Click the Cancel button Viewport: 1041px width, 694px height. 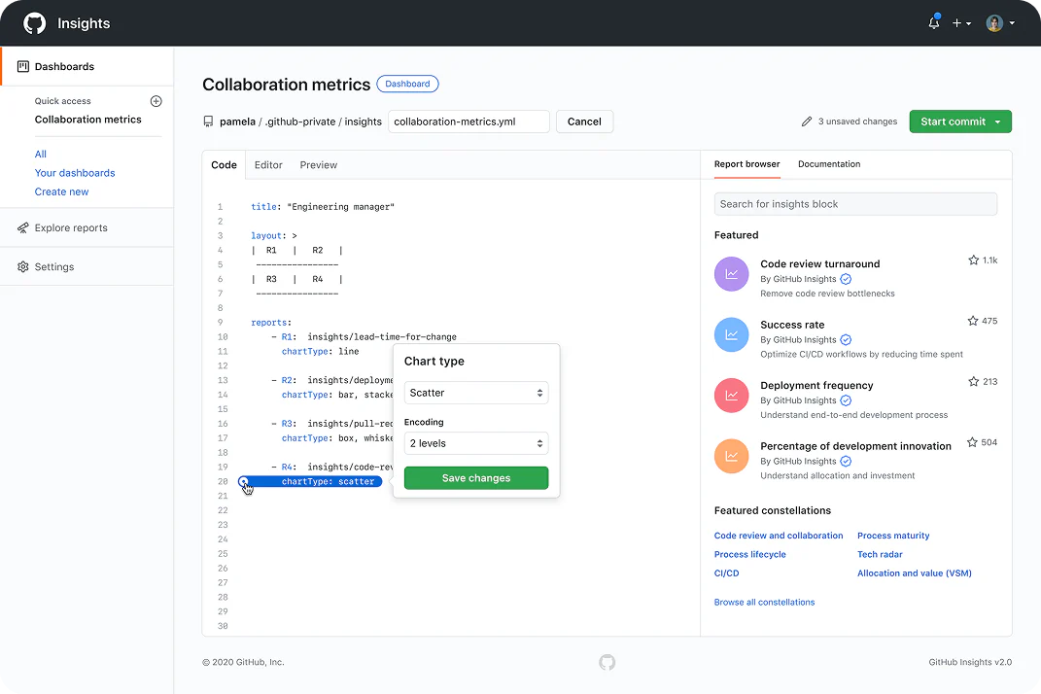584,121
